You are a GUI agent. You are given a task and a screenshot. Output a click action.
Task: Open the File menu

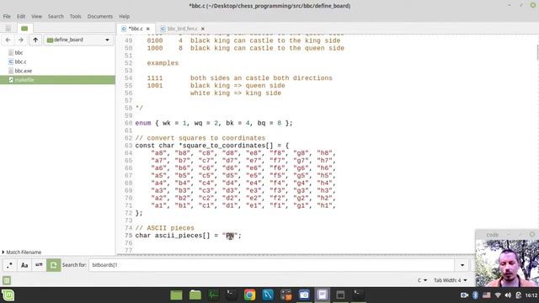tap(7, 17)
